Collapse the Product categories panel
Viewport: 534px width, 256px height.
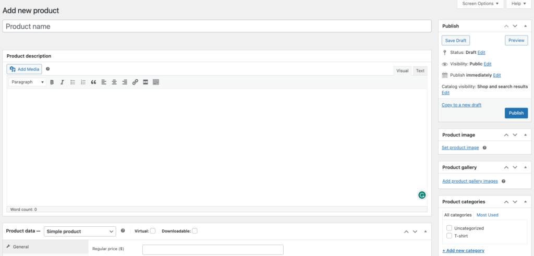[x=525, y=202]
